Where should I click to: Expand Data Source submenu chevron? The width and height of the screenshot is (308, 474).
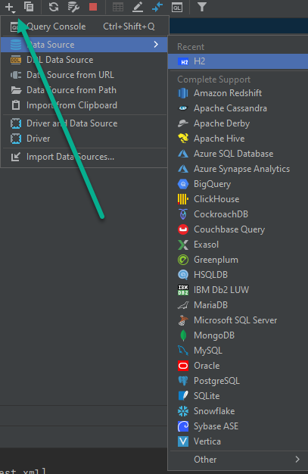pyautogui.click(x=156, y=45)
